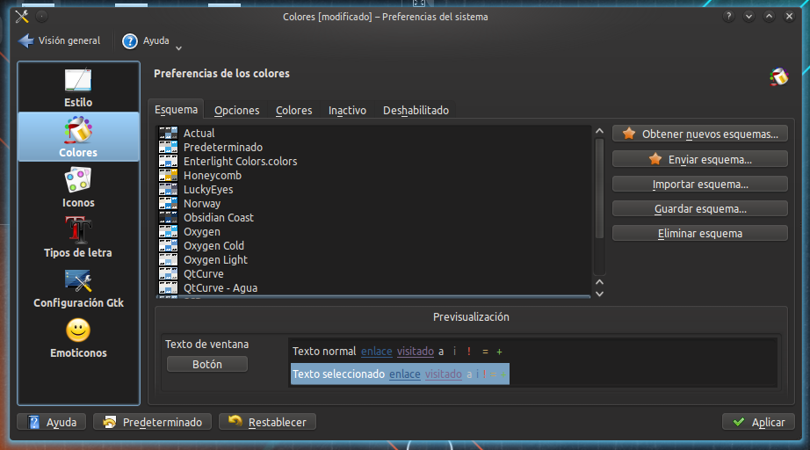Open the Estilo settings section
Viewport: 810px width, 450px height.
[78, 87]
